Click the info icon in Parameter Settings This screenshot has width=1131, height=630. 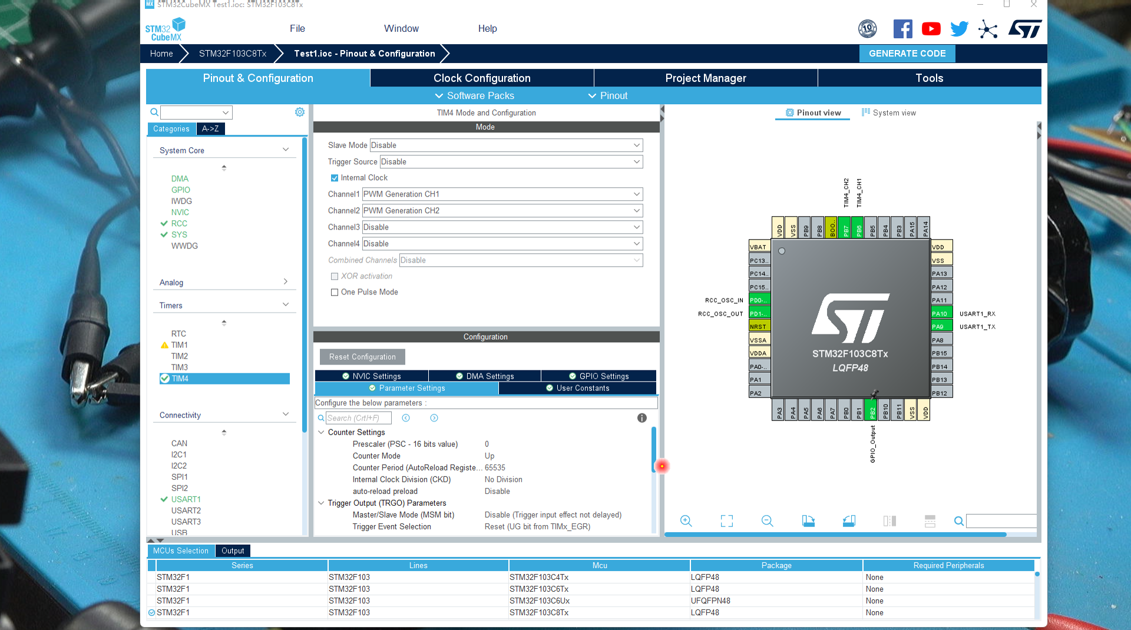click(x=641, y=418)
